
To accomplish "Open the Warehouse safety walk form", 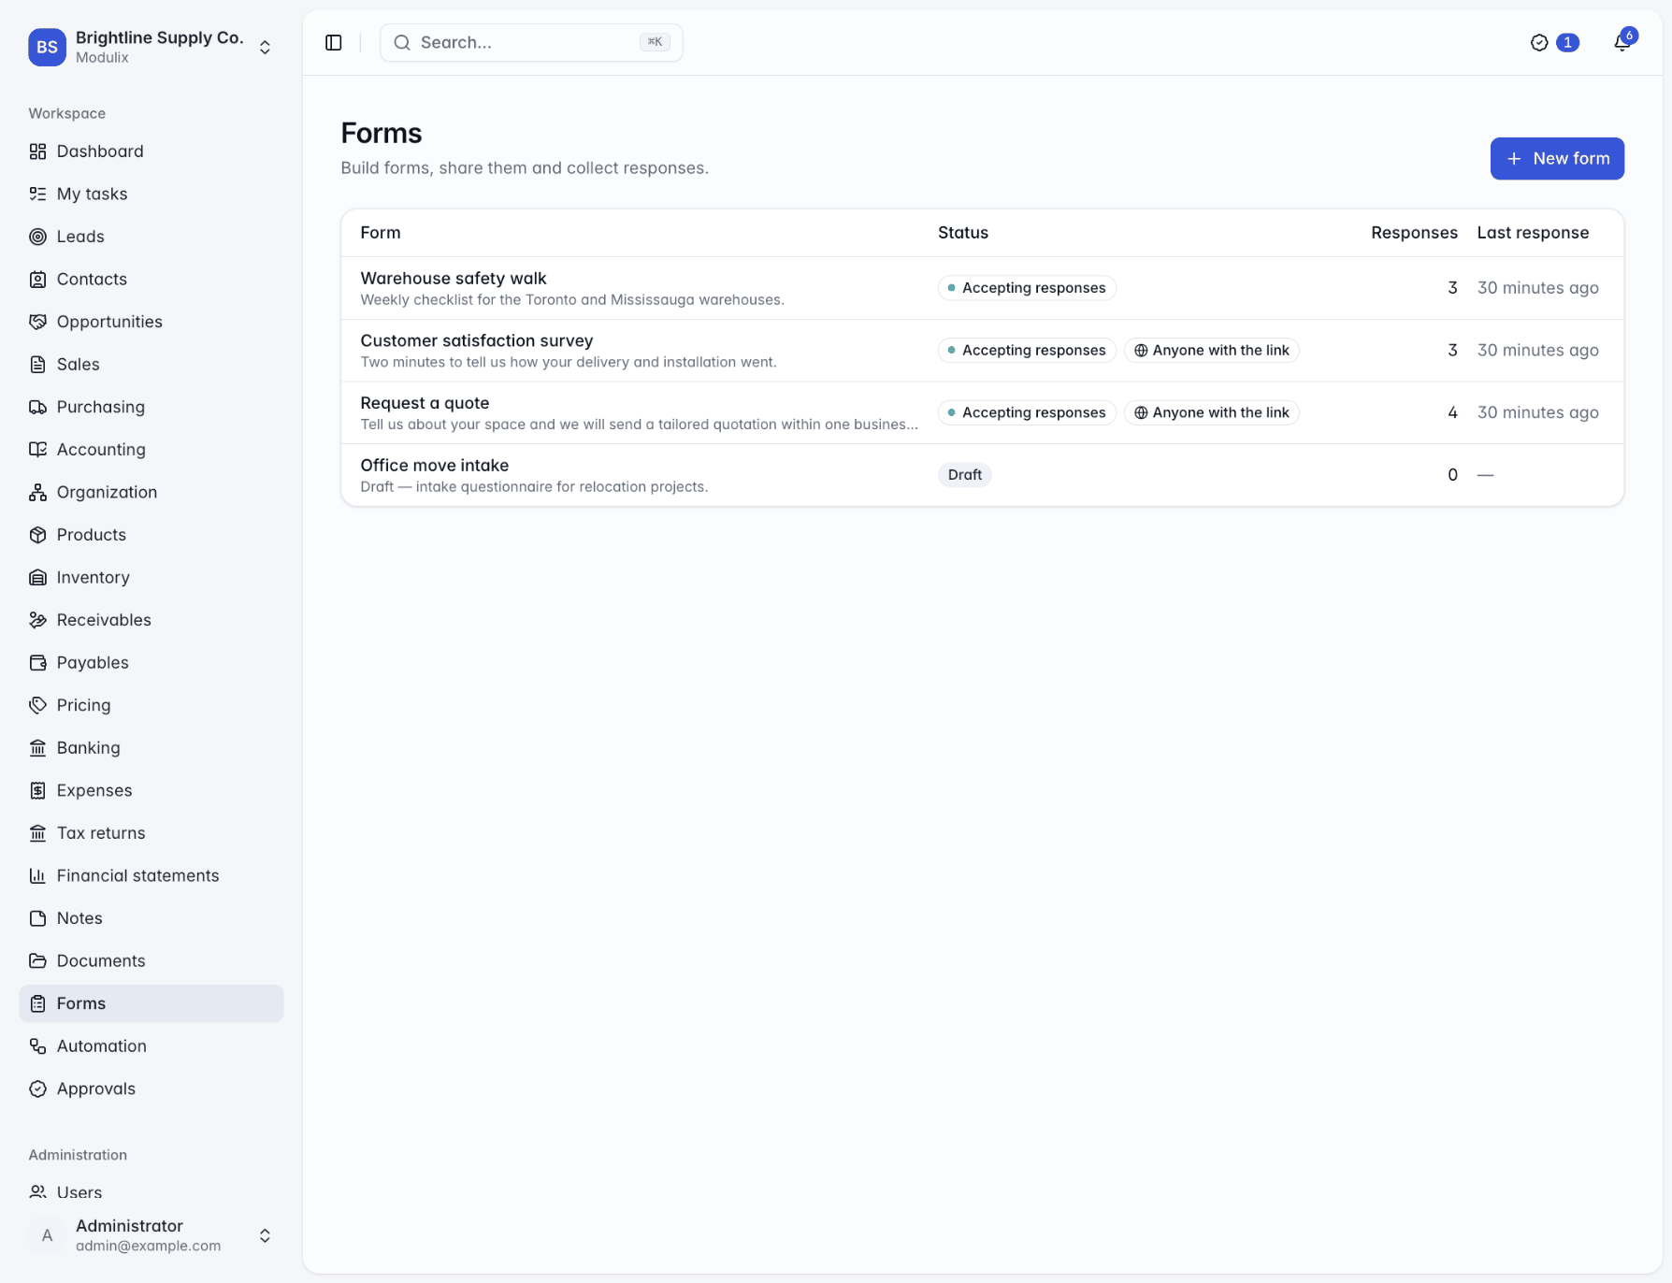I will (x=982, y=288).
